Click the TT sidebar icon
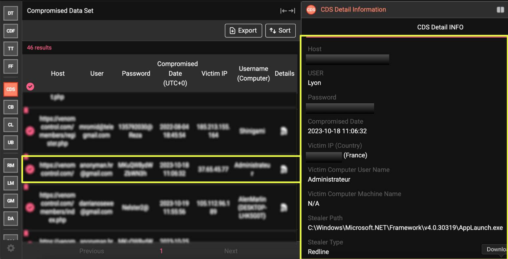The height and width of the screenshot is (259, 508). 11,49
